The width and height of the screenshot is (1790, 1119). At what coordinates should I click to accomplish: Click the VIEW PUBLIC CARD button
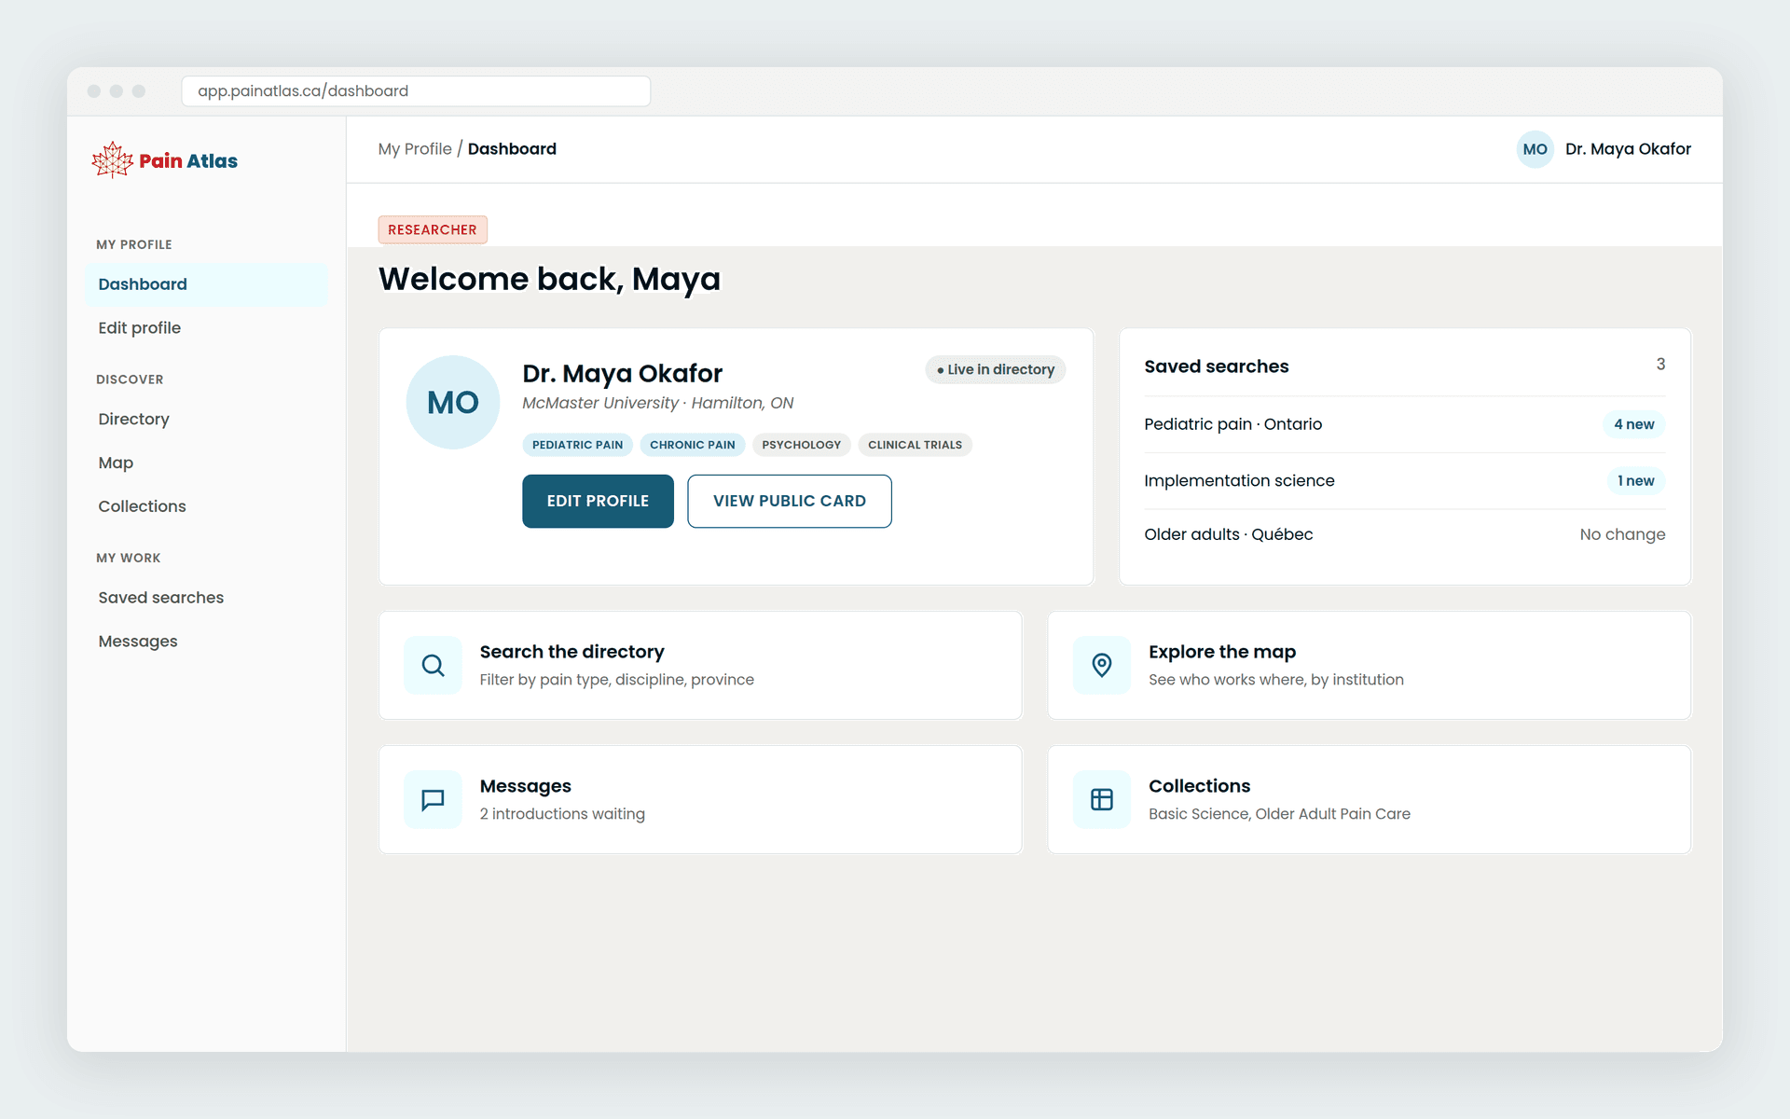tap(790, 501)
